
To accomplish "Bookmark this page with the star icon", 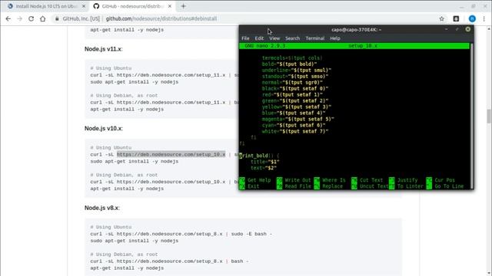I will 442,18.
